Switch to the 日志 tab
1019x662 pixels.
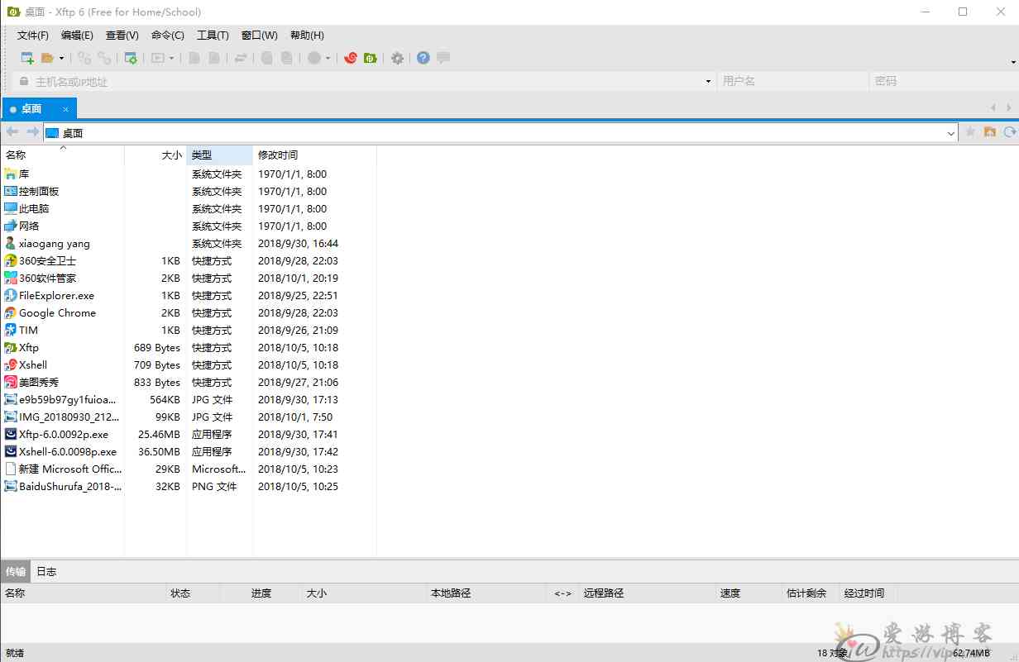46,571
